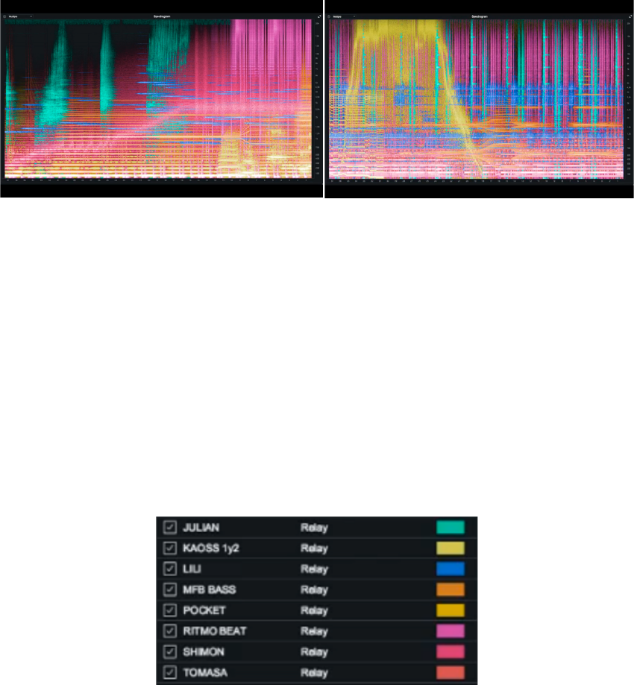Select the SHIMON row by its name
The height and width of the screenshot is (685, 634).
click(x=203, y=652)
